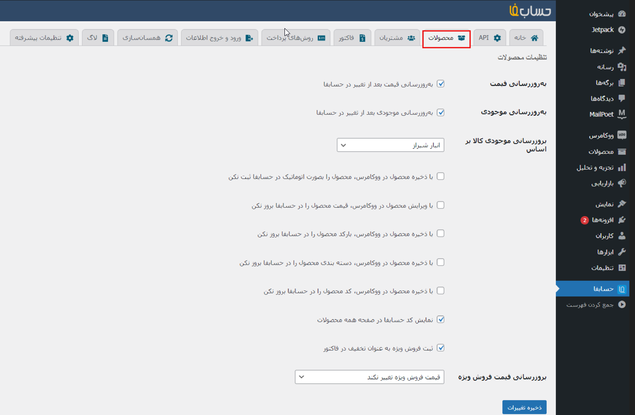Open the special sale price update dropdown
The height and width of the screenshot is (415, 635).
(369, 377)
